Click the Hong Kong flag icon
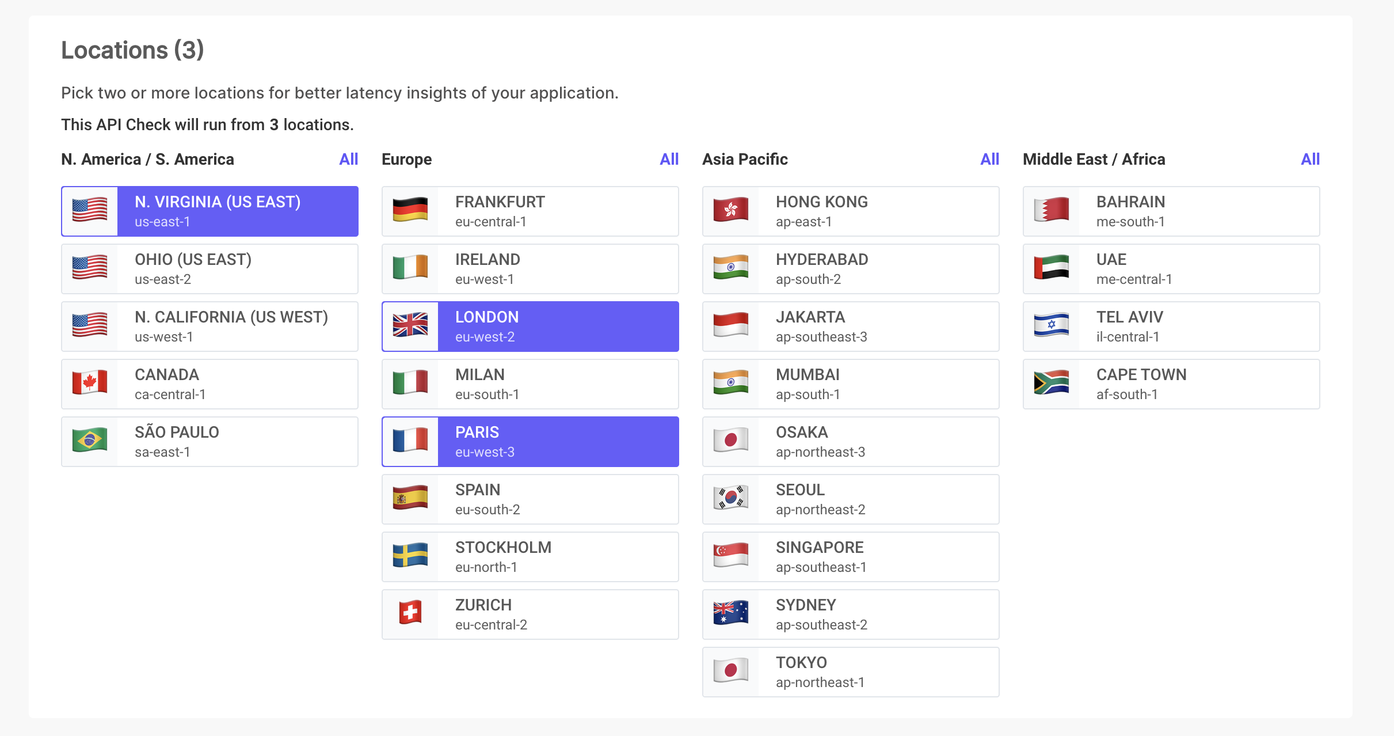This screenshot has height=736, width=1394. tap(730, 211)
